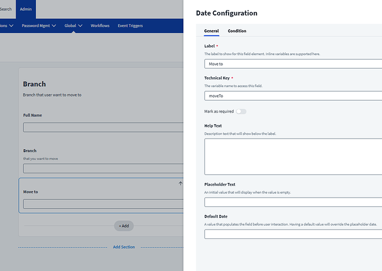Click the Default Date label

coord(216,216)
